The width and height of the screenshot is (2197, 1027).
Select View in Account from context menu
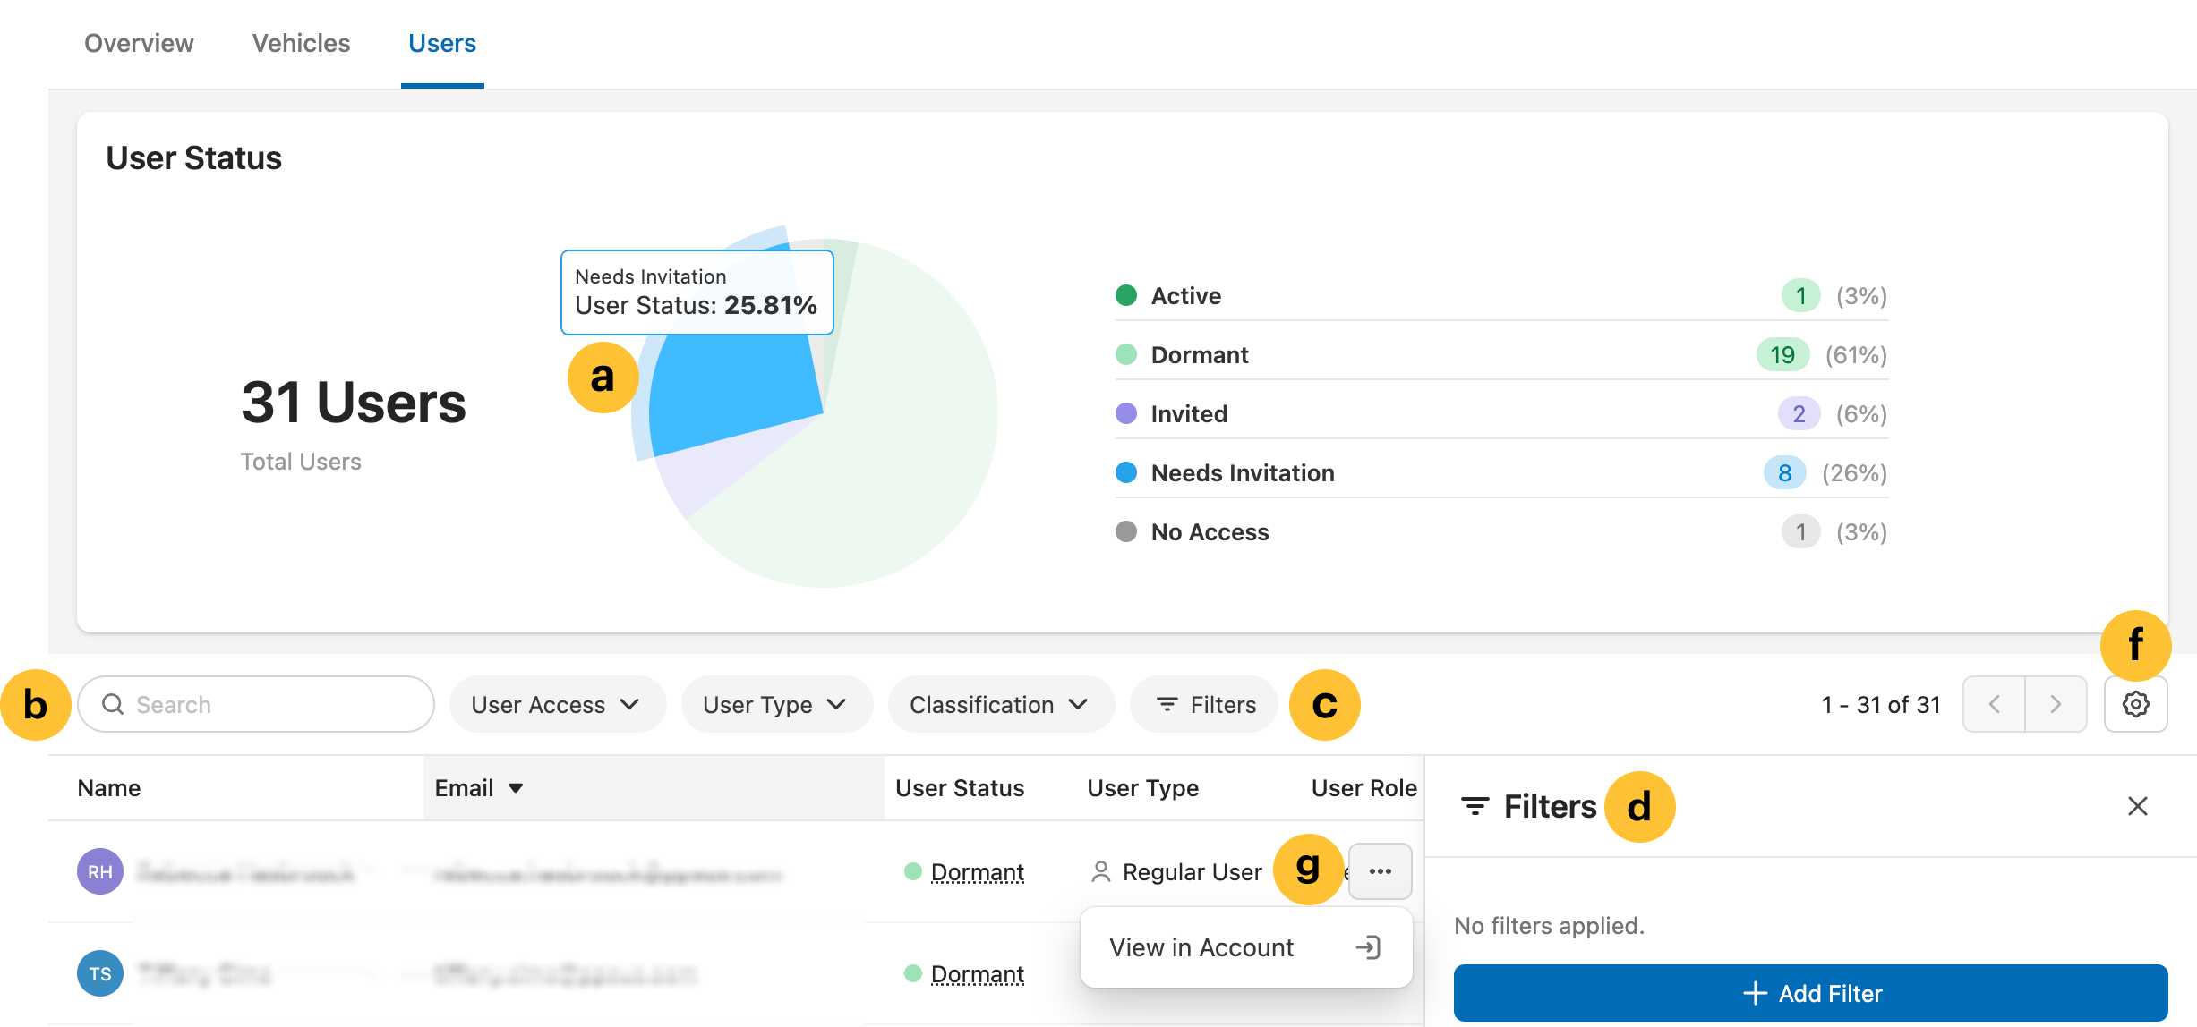coord(1201,946)
